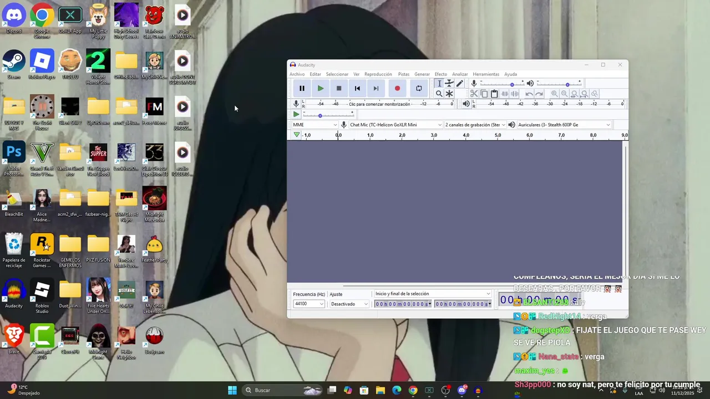The height and width of the screenshot is (399, 710).
Task: Select the Draw pencil tool
Action: [x=459, y=83]
